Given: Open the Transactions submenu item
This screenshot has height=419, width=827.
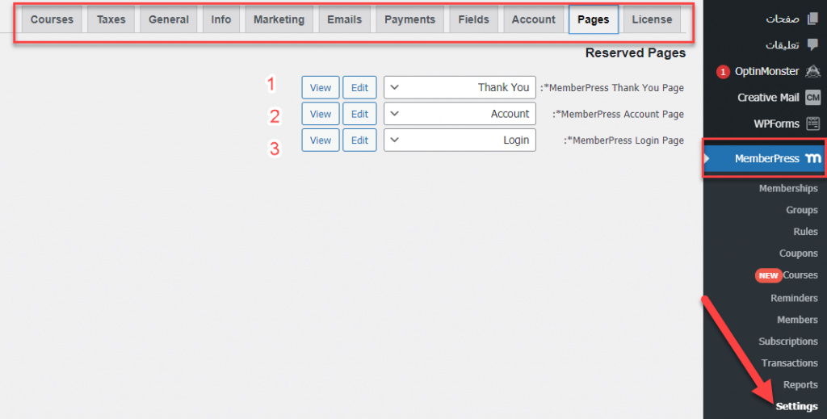Looking at the screenshot, I should point(789,363).
